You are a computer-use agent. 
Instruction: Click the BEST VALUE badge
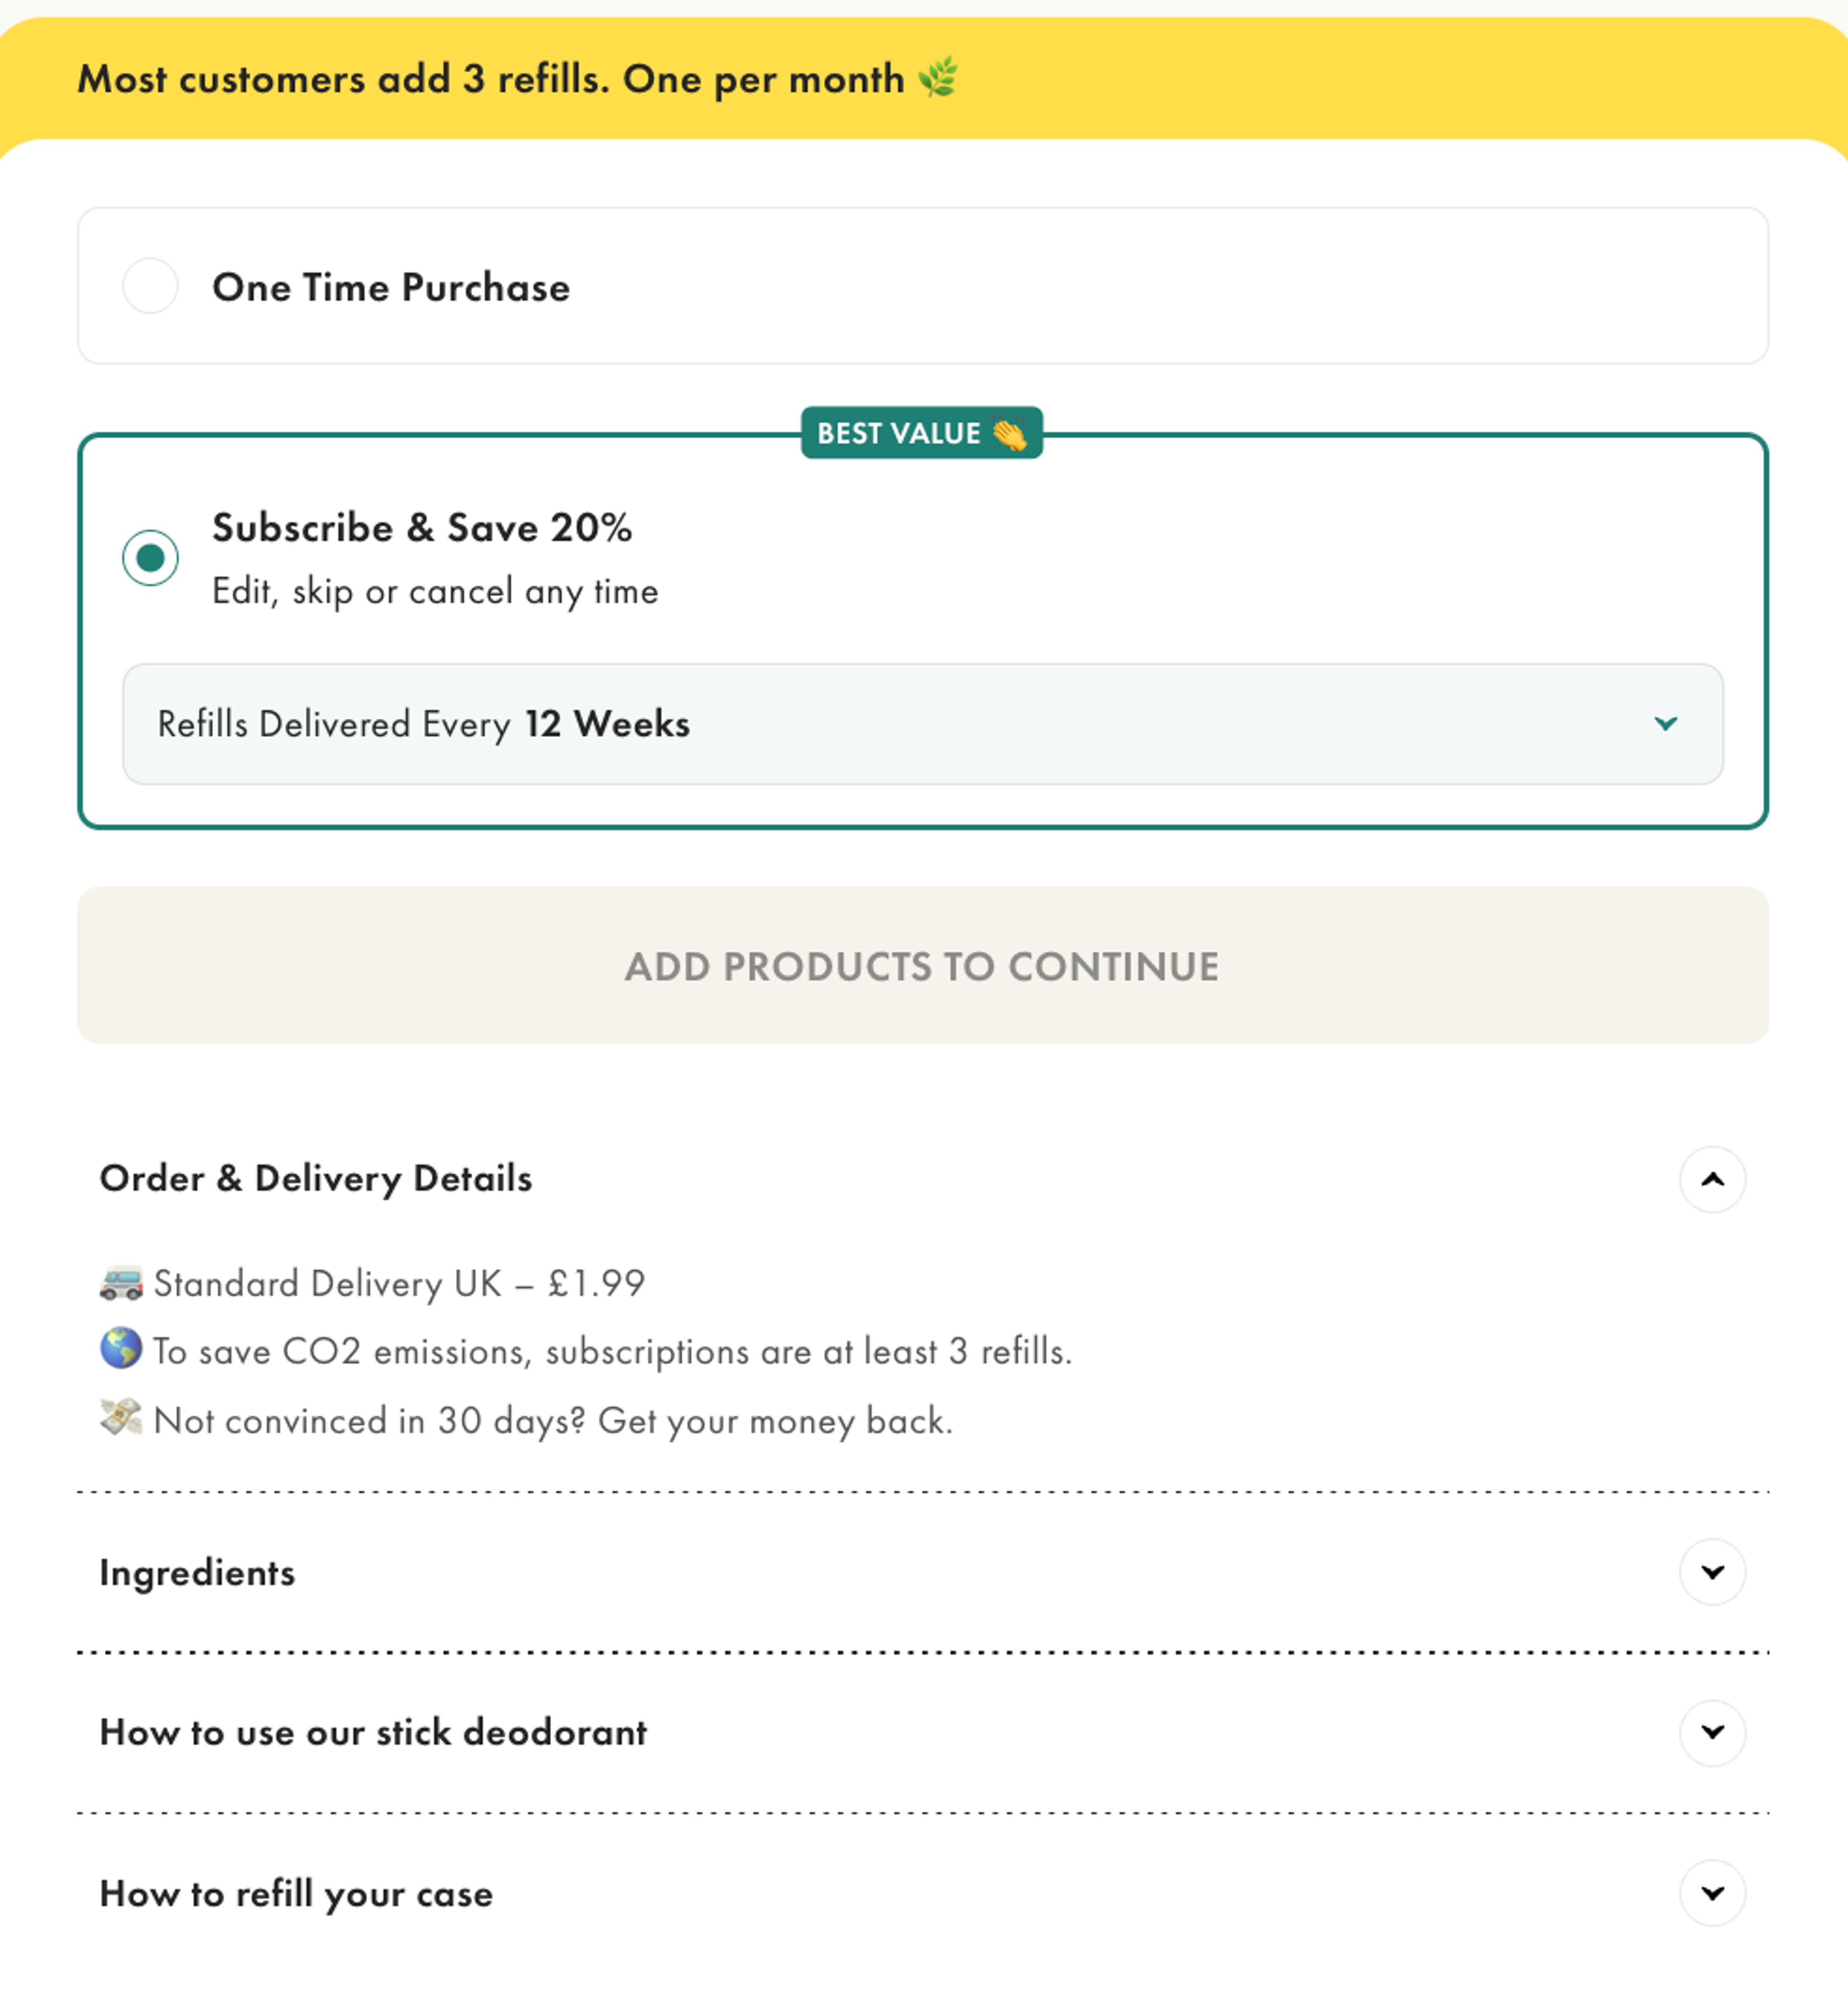[x=922, y=433]
